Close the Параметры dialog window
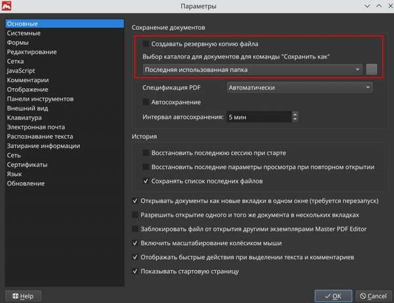394x303 pixels. pyautogui.click(x=390, y=6)
